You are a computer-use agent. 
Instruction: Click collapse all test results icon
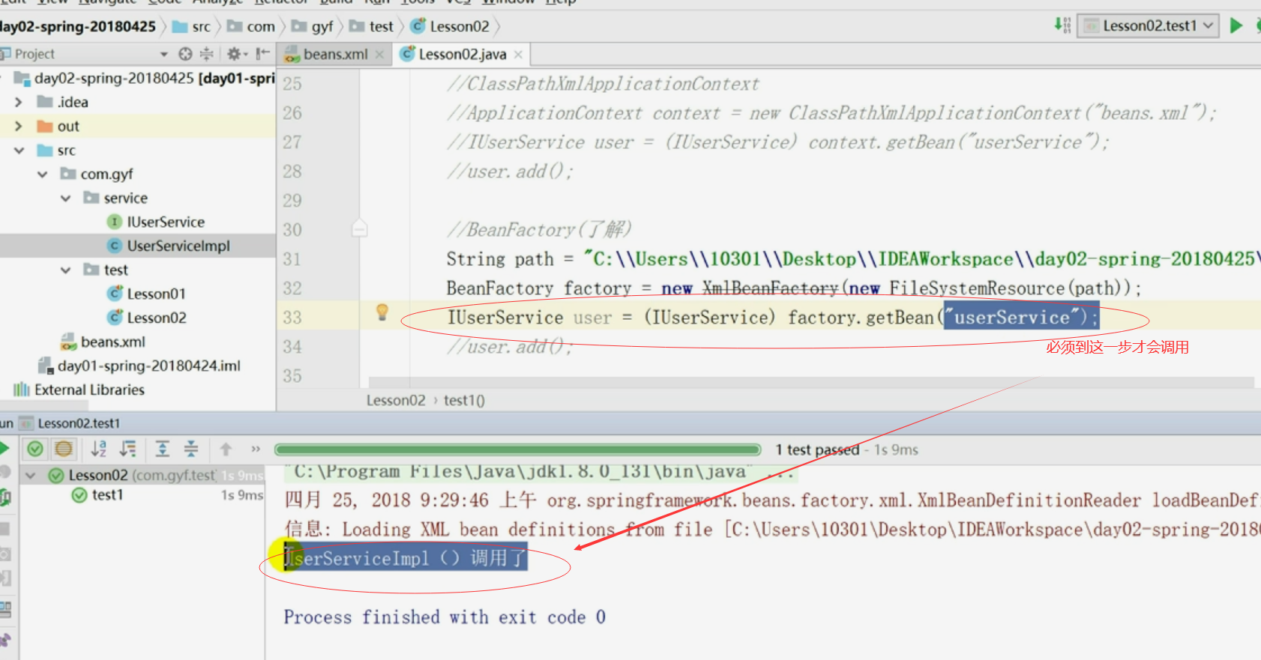click(x=191, y=449)
